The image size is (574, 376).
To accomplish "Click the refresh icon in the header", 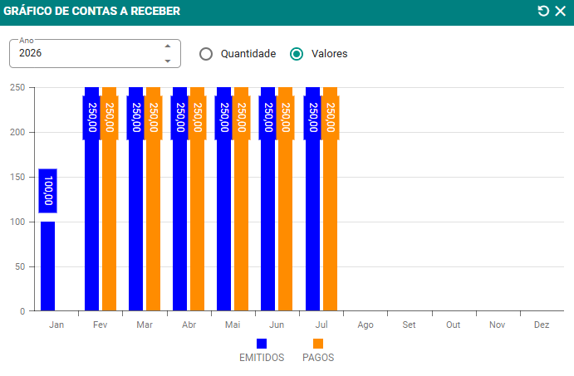I will 543,12.
